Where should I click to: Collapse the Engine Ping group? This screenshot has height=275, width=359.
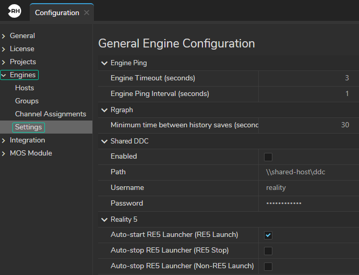tap(104, 63)
